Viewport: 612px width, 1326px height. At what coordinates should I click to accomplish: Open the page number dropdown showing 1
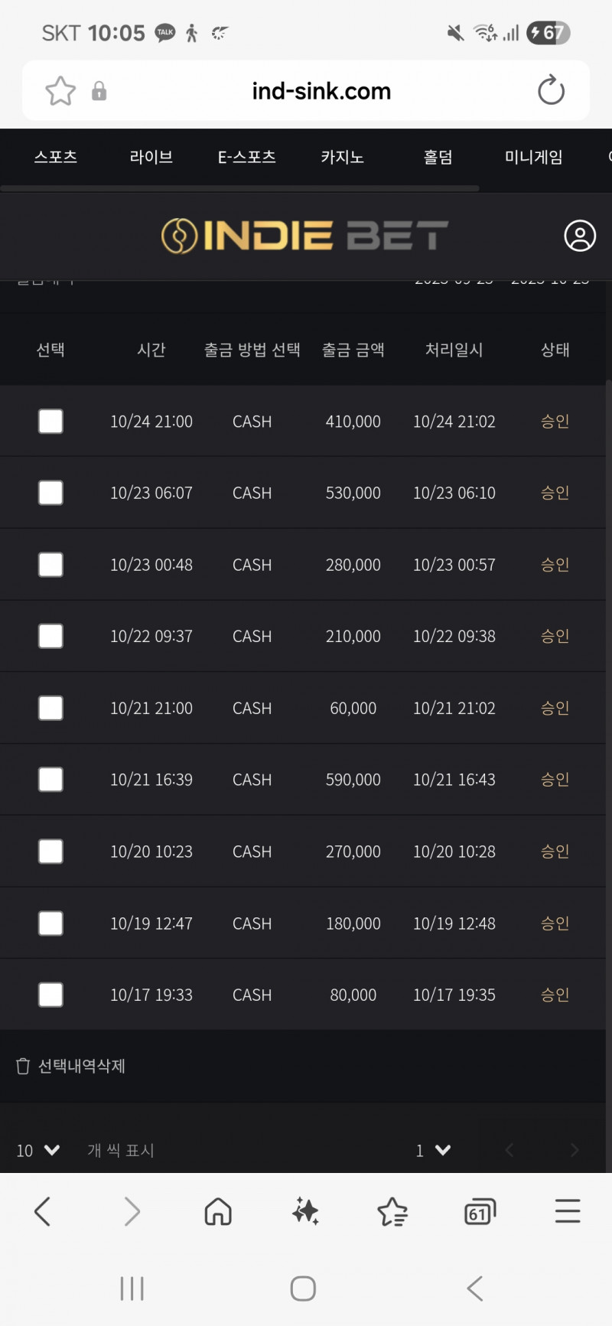pyautogui.click(x=433, y=1150)
